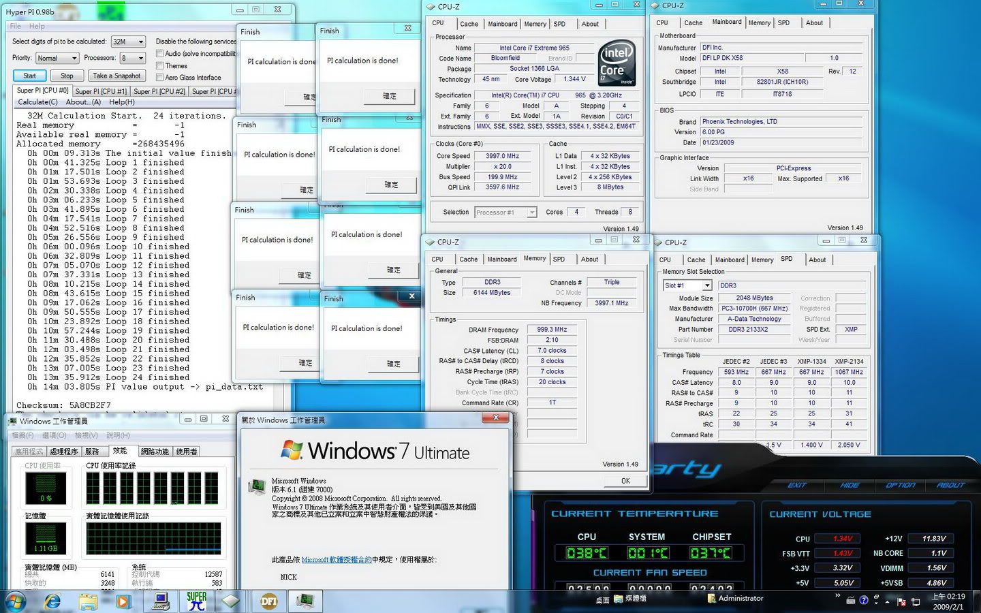This screenshot has width=981, height=613.
Task: Open the 媒體櫃 libraries toolbar folder
Action: tap(630, 598)
